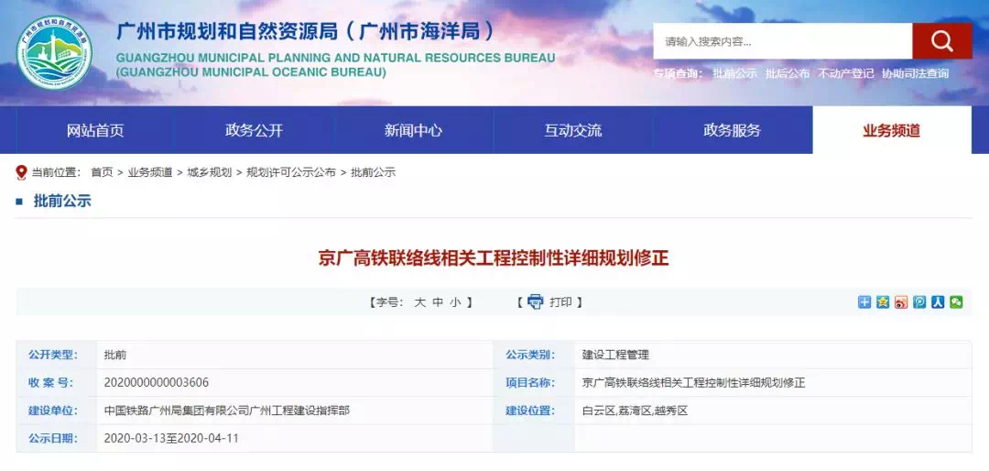Click the Chinese bureau name header title
989x471 pixels.
tap(304, 30)
